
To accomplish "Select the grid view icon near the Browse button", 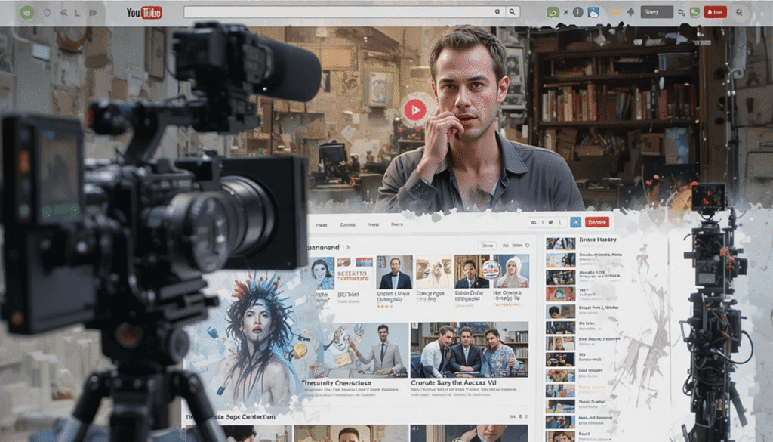I will click(x=532, y=222).
